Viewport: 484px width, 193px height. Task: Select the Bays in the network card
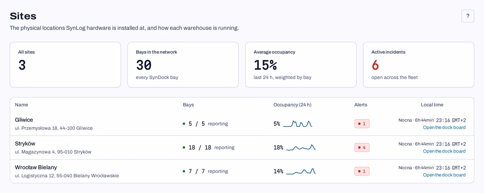pyautogui.click(x=183, y=64)
